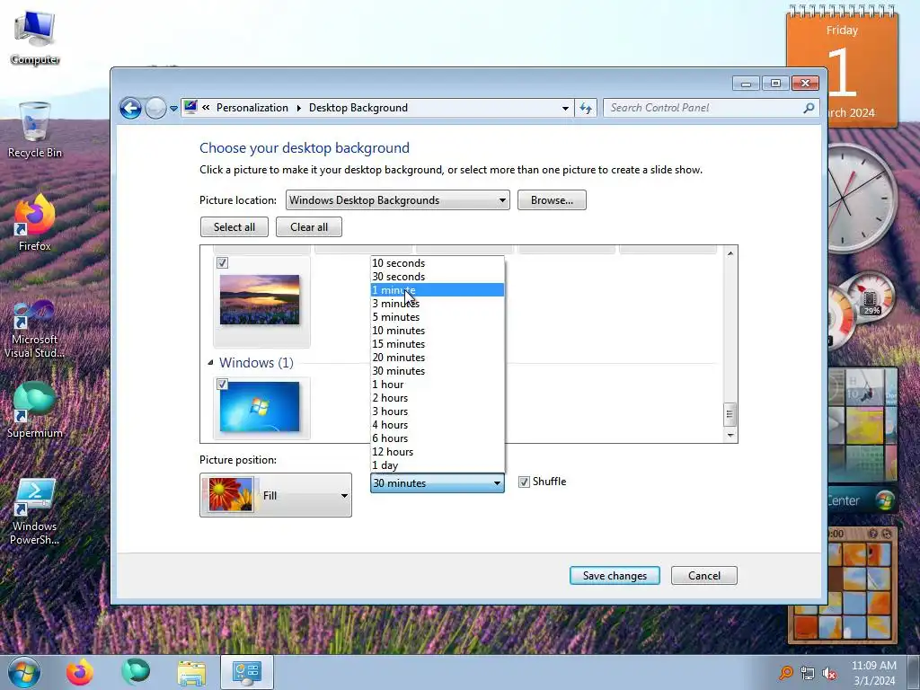Click the Browse... button
Viewport: 920px width, 690px height.
(x=552, y=200)
